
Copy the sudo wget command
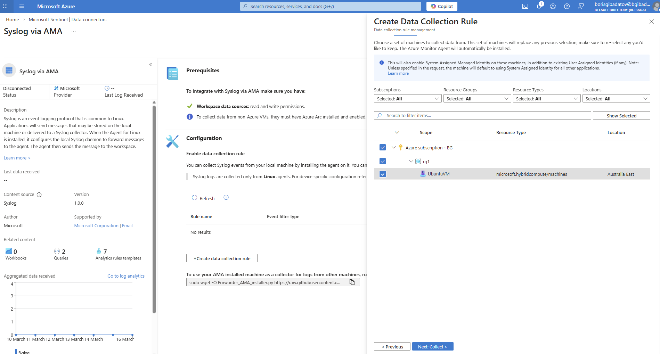tap(352, 282)
